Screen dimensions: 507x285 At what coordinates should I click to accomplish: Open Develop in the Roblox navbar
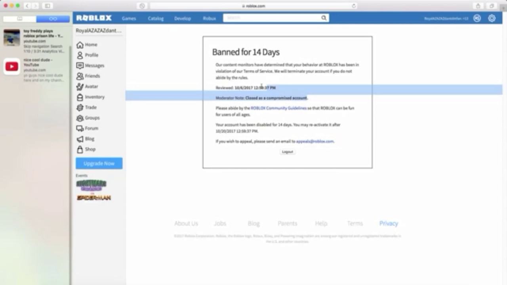point(183,18)
